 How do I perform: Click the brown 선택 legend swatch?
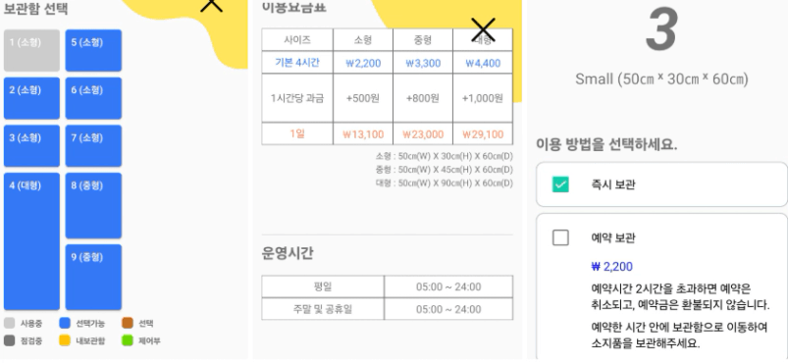[128, 323]
